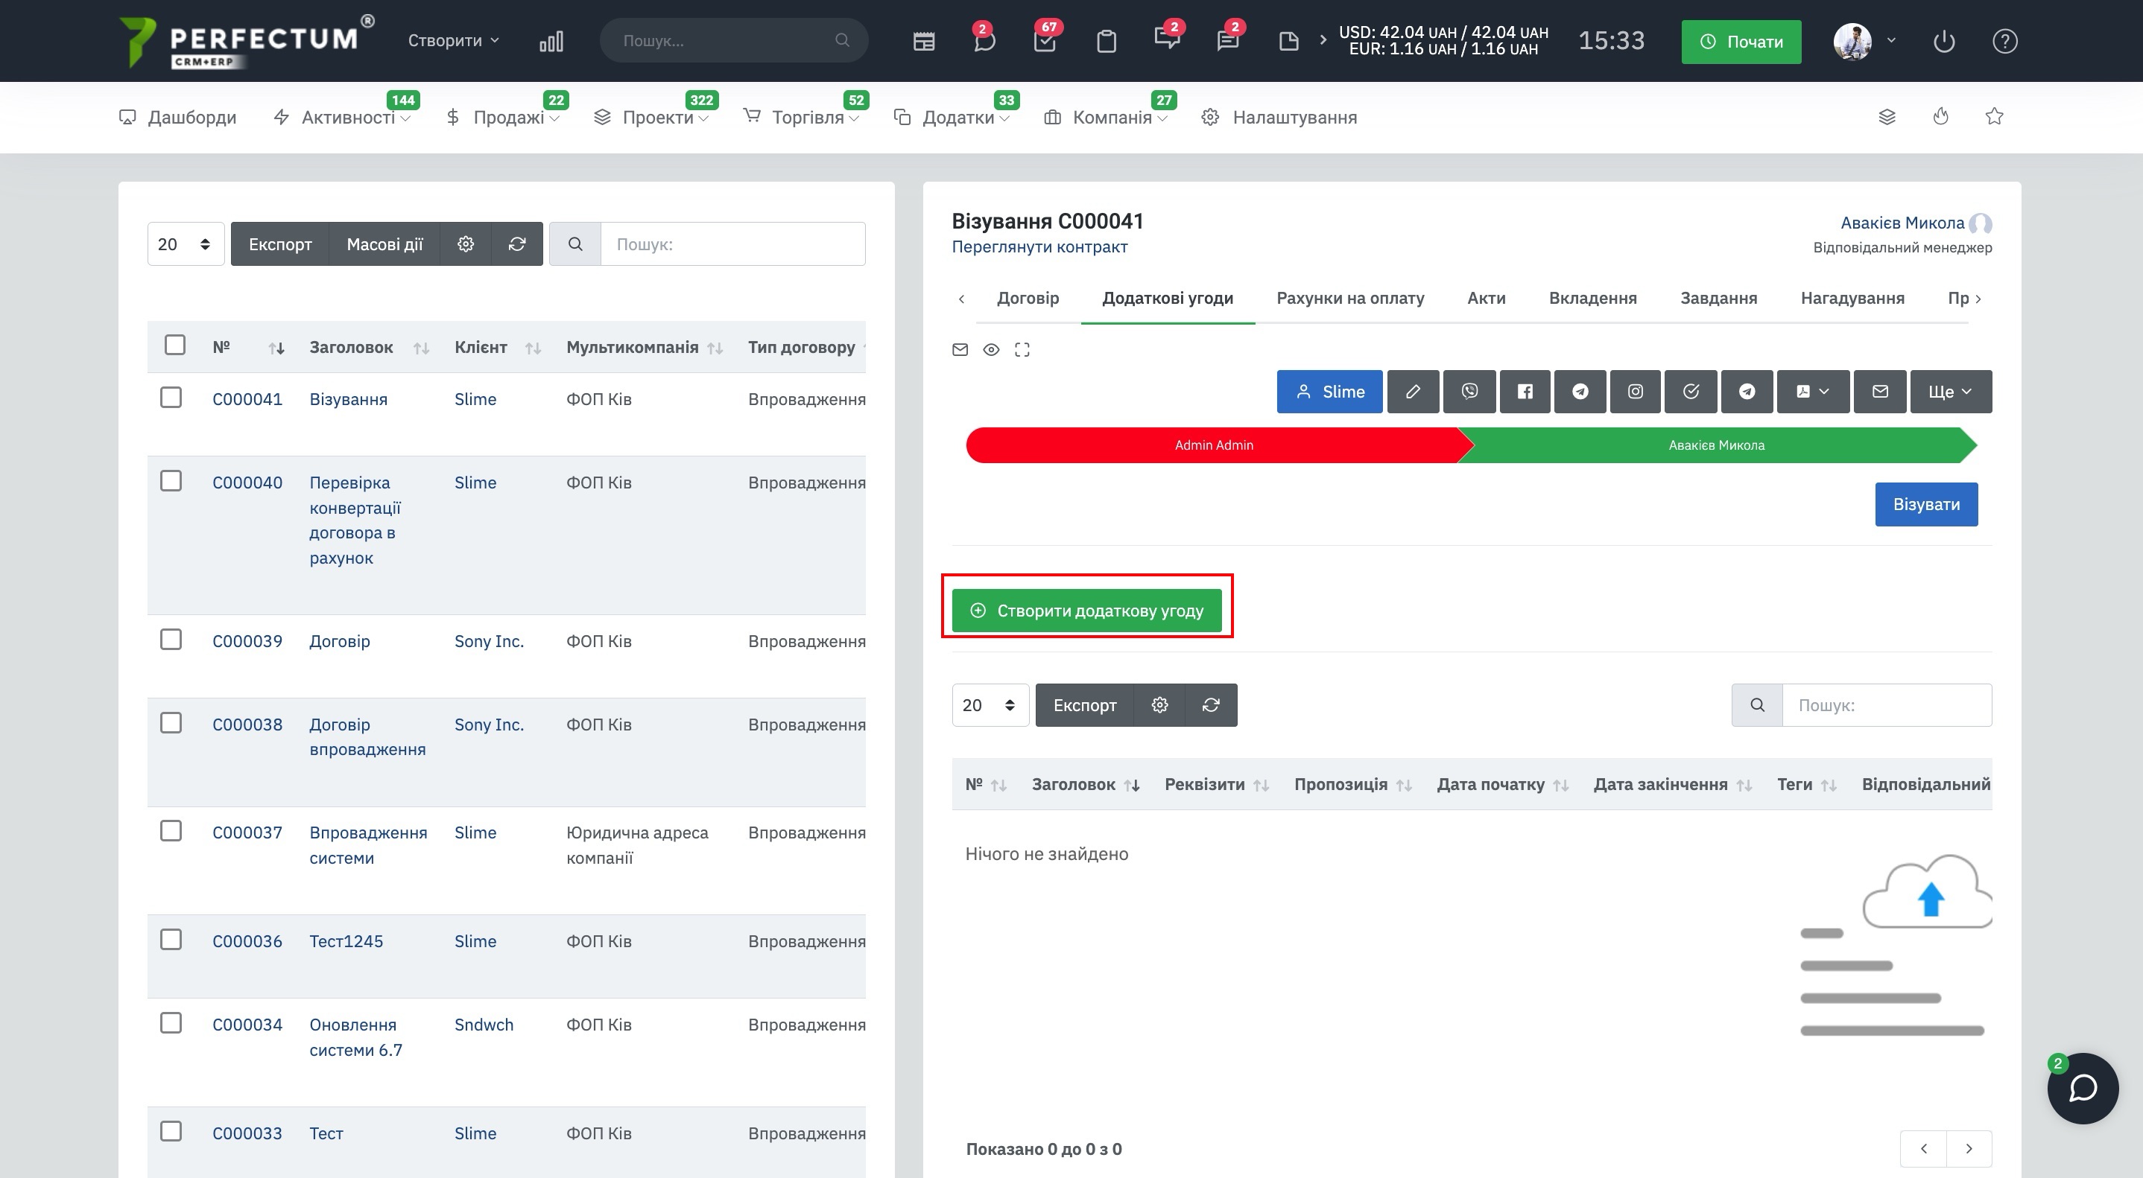The image size is (2143, 1178).
Task: Click Створити додаткову угоду button
Action: [1086, 611]
